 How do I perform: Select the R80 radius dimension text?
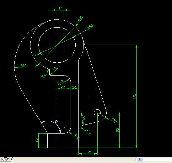tap(24, 65)
